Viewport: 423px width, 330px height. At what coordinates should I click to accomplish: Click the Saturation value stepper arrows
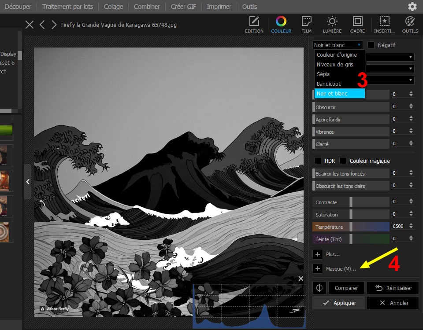411,214
